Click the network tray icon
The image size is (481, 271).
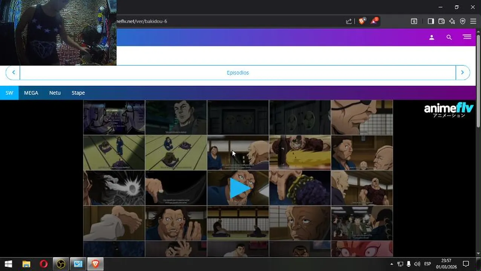400,264
